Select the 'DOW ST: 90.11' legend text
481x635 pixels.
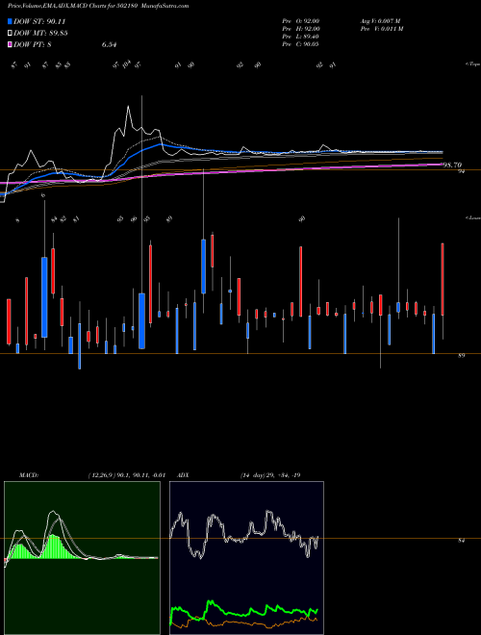(x=39, y=21)
